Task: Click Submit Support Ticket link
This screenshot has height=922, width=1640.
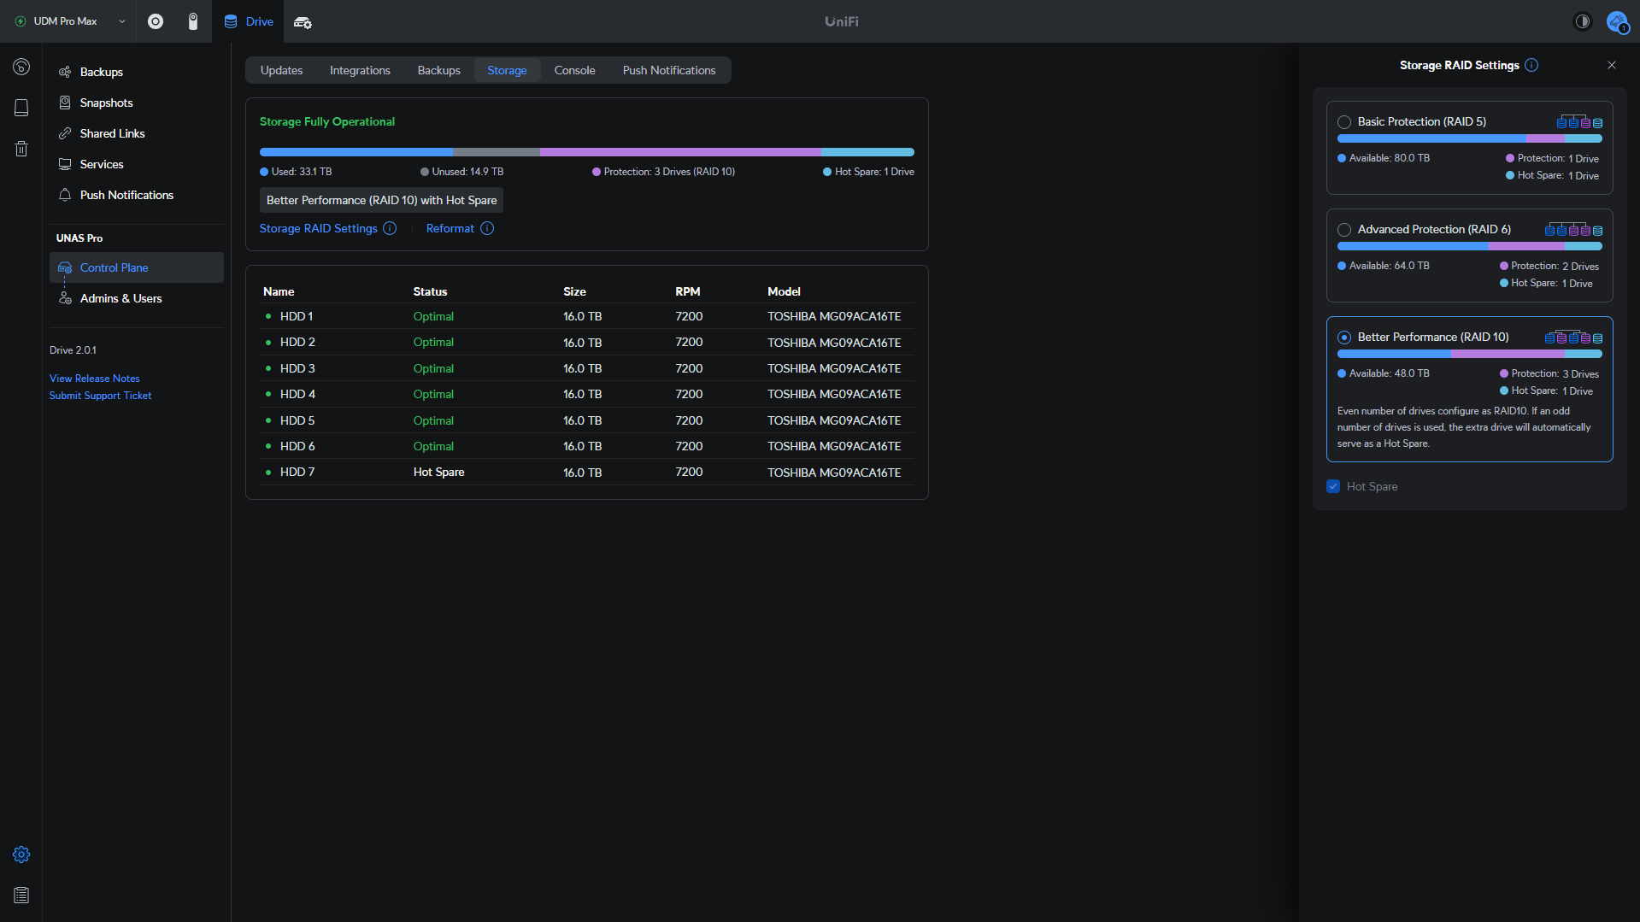Action: (100, 396)
